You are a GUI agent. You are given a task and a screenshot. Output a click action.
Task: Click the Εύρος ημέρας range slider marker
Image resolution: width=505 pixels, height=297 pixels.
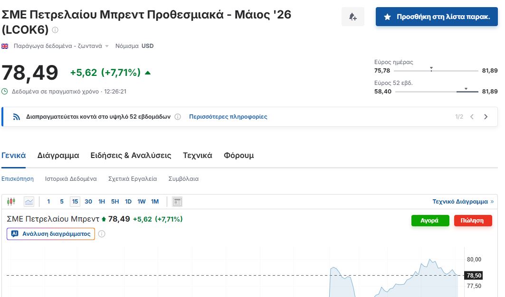(x=431, y=69)
